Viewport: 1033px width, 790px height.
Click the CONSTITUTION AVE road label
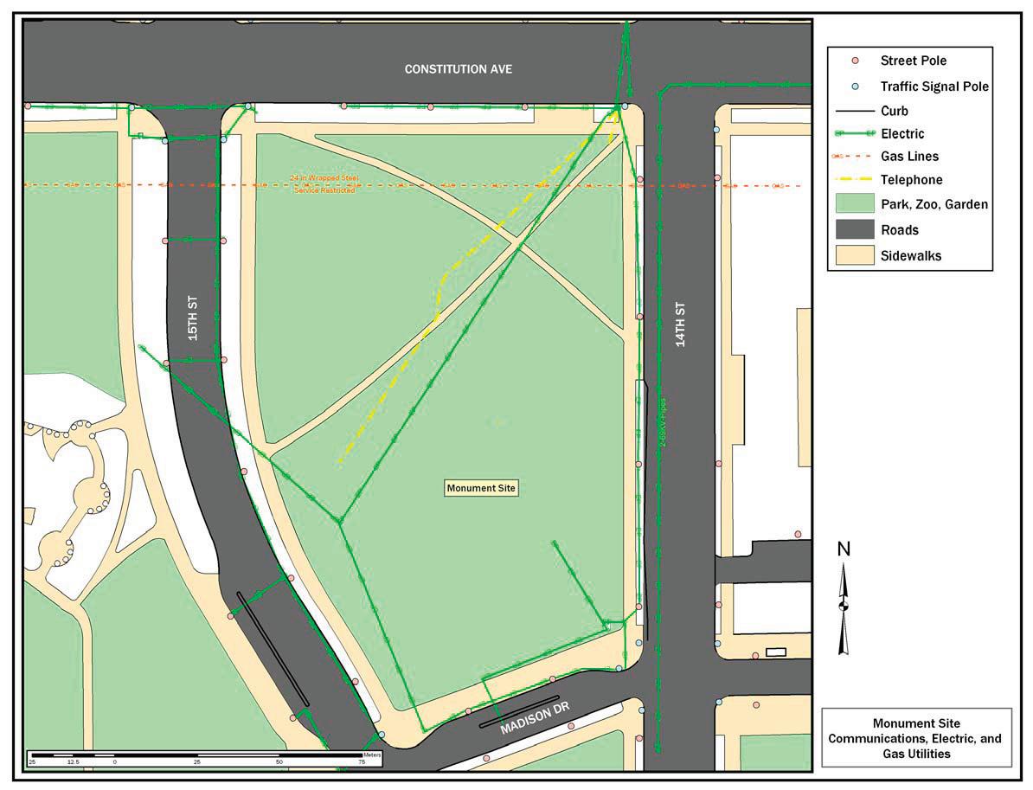458,69
